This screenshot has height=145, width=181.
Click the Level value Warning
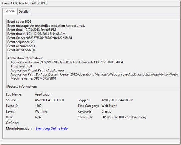coord(41,111)
